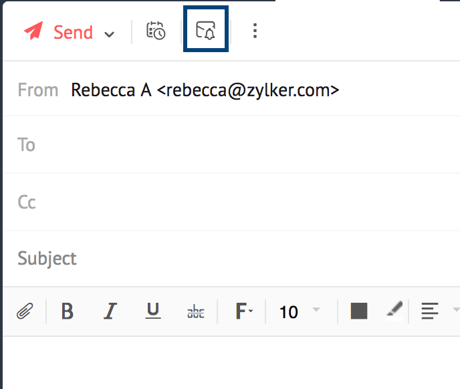Click the text alignment icon
This screenshot has height=389, width=460.
[x=430, y=311]
